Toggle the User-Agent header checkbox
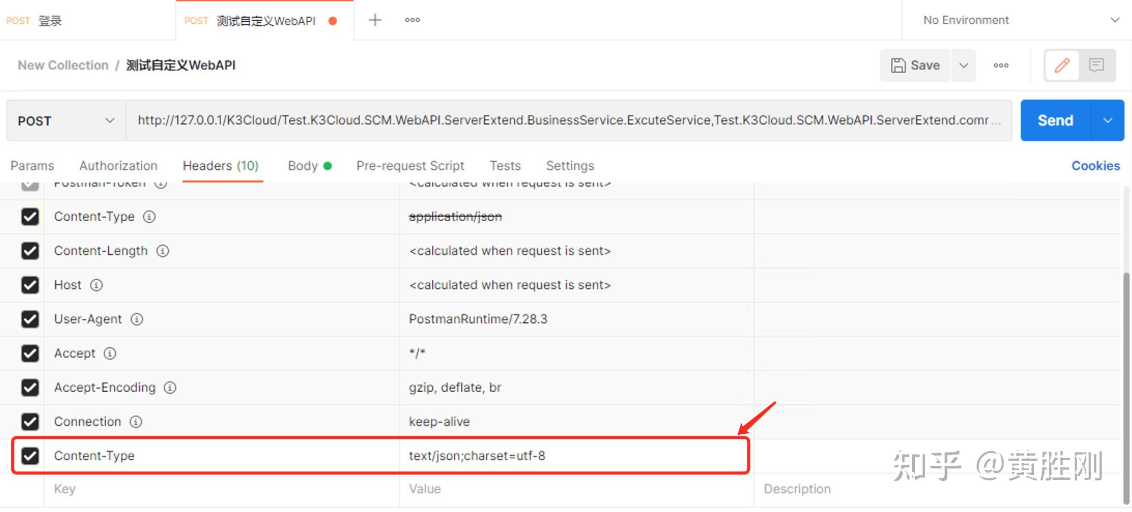Viewport: 1132px width, 512px height. tap(30, 319)
